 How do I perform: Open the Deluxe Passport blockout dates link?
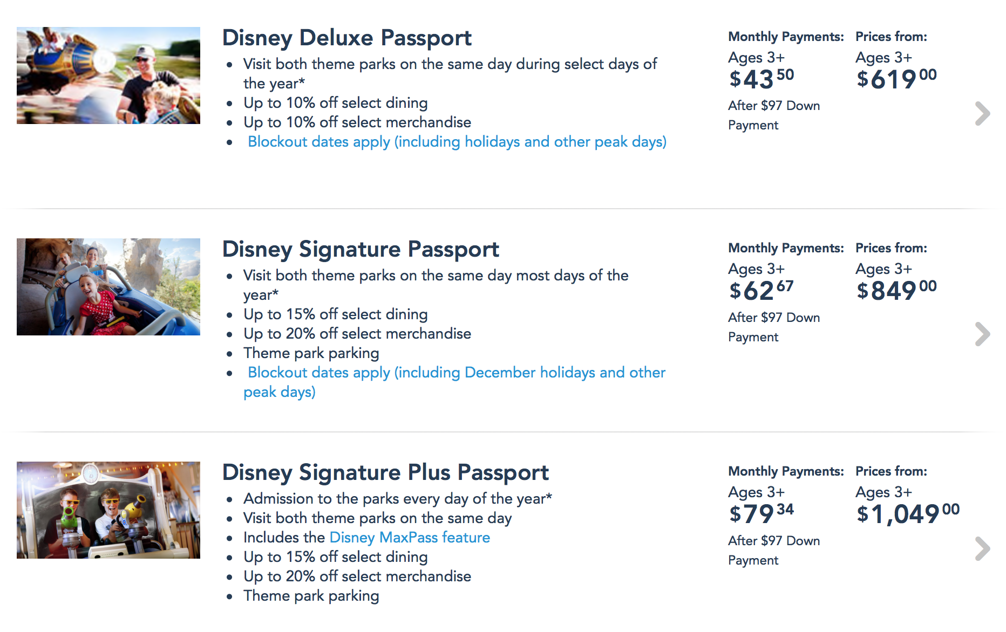click(x=457, y=142)
